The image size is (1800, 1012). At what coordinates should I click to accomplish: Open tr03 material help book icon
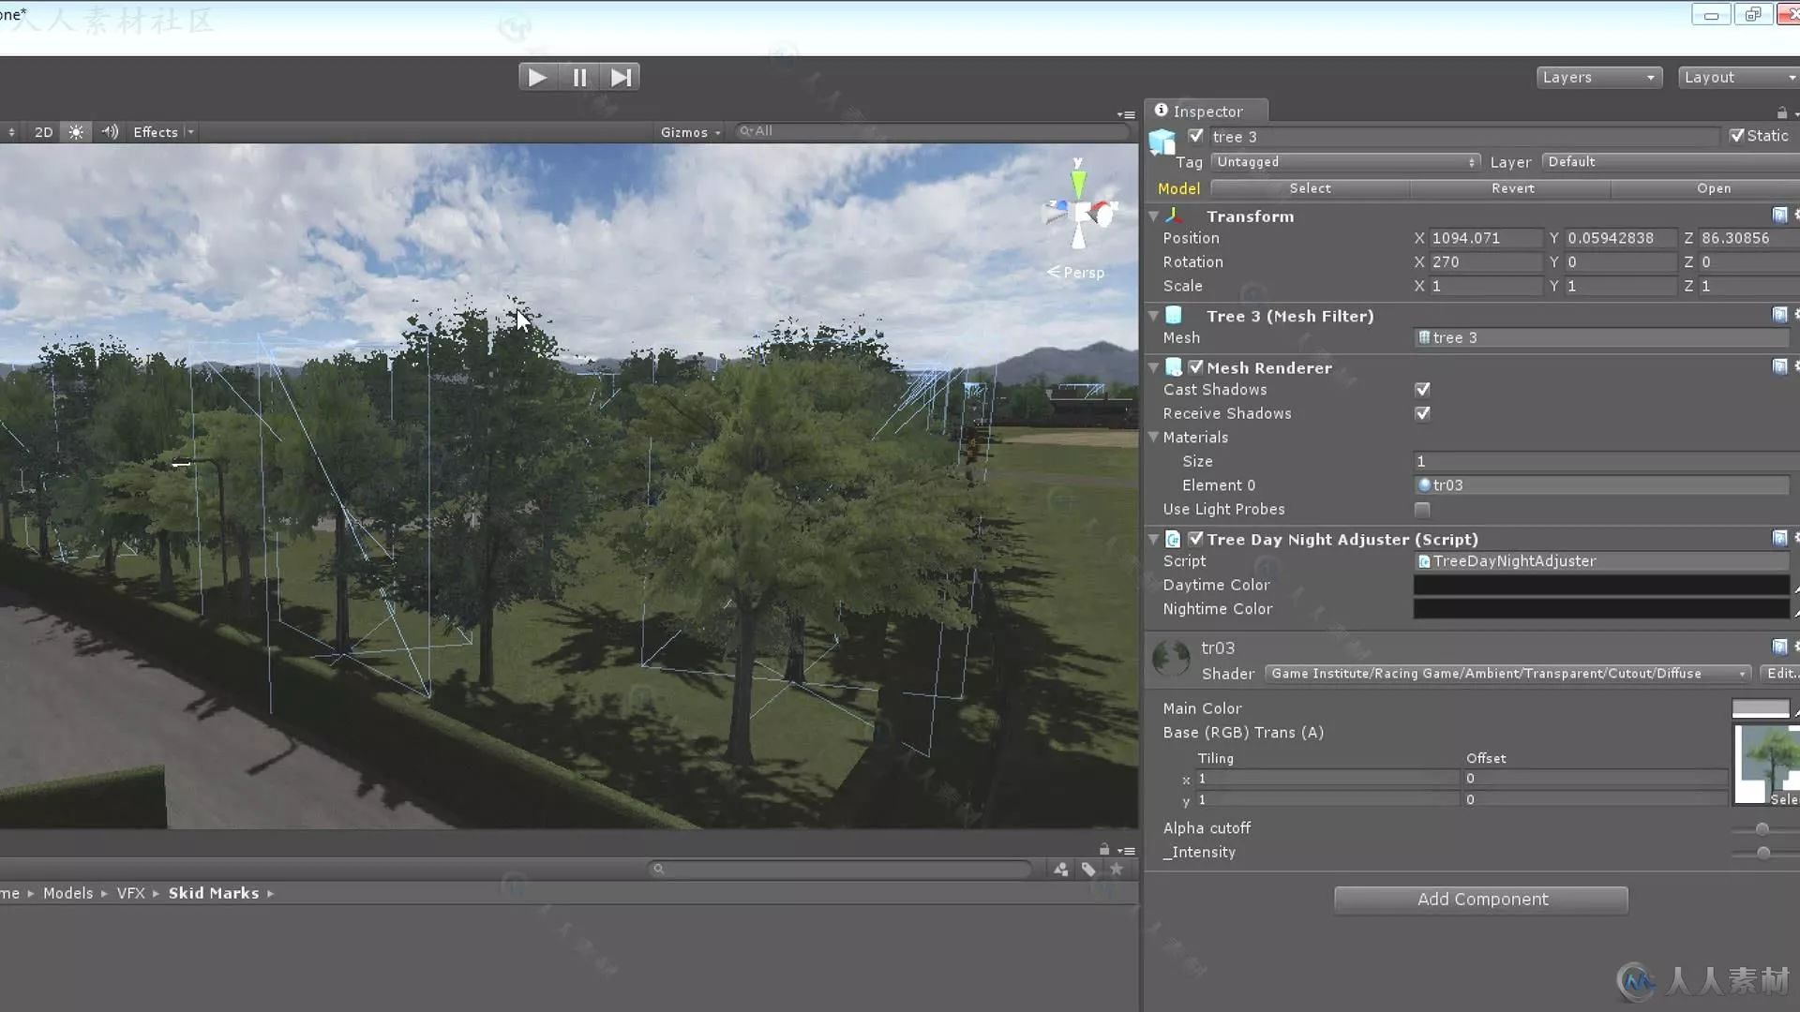coord(1779,647)
